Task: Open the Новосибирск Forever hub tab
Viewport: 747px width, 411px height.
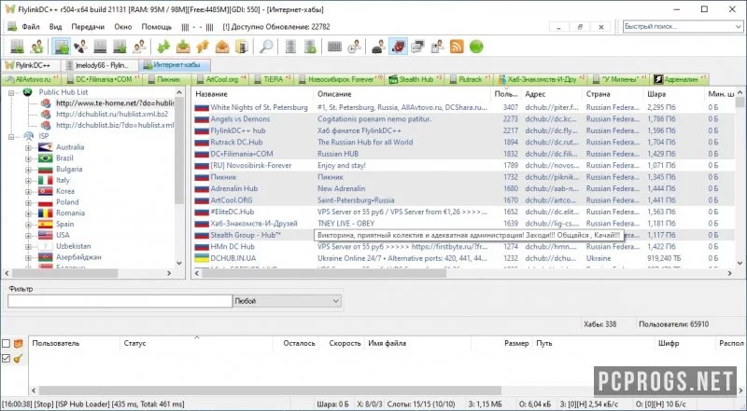Action: click(x=340, y=79)
